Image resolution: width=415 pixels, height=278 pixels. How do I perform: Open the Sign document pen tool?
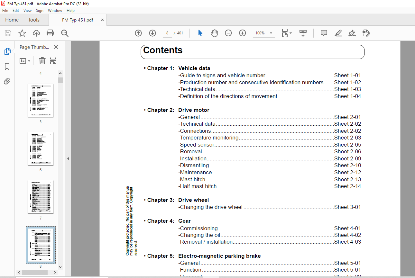pos(352,33)
